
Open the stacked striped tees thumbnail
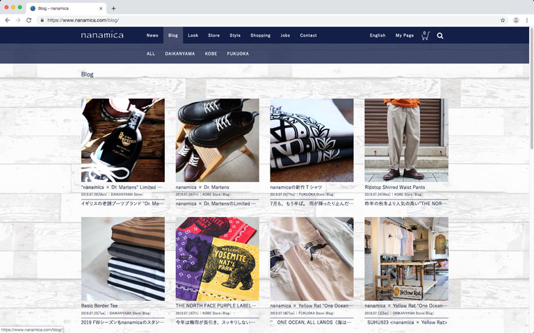123,259
